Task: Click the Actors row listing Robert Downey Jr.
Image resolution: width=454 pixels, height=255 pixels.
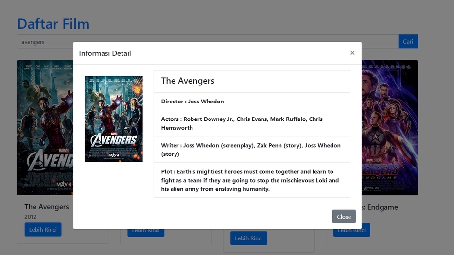Action: coord(252,123)
